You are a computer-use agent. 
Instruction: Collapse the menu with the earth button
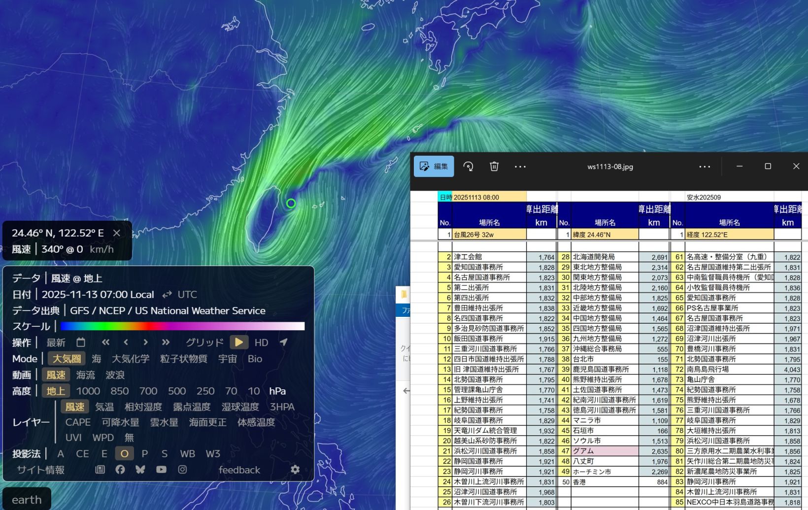[x=27, y=499]
